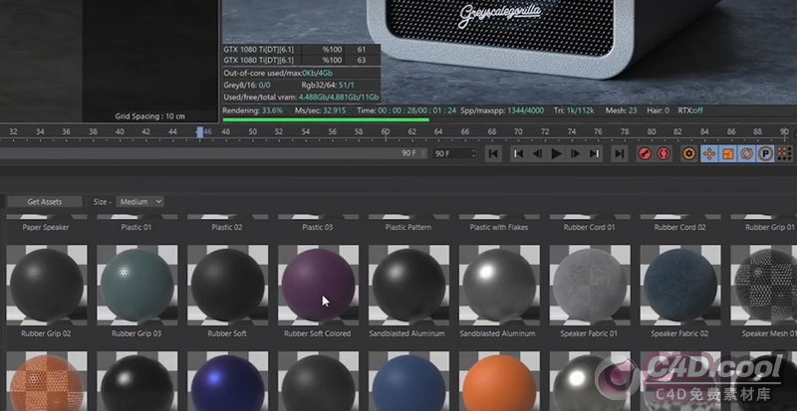Toggle Scale keyframe recording
Viewport: 797px width, 411px height.
(728, 153)
